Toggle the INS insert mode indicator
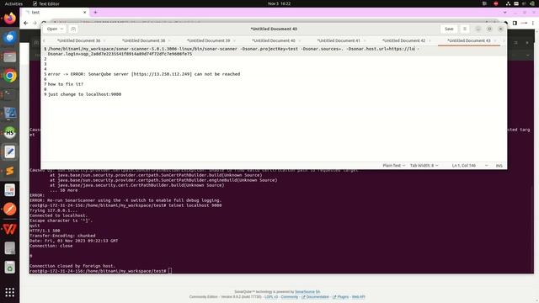 coord(499,166)
